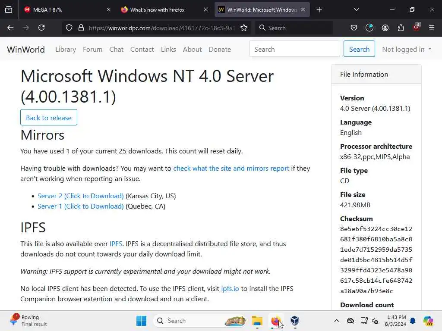Click the WinWorld Search button
Image resolution: width=442 pixels, height=331 pixels.
[359, 49]
